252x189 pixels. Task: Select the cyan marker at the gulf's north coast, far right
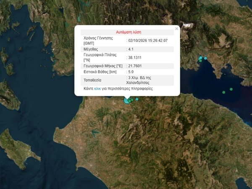tap(205, 58)
